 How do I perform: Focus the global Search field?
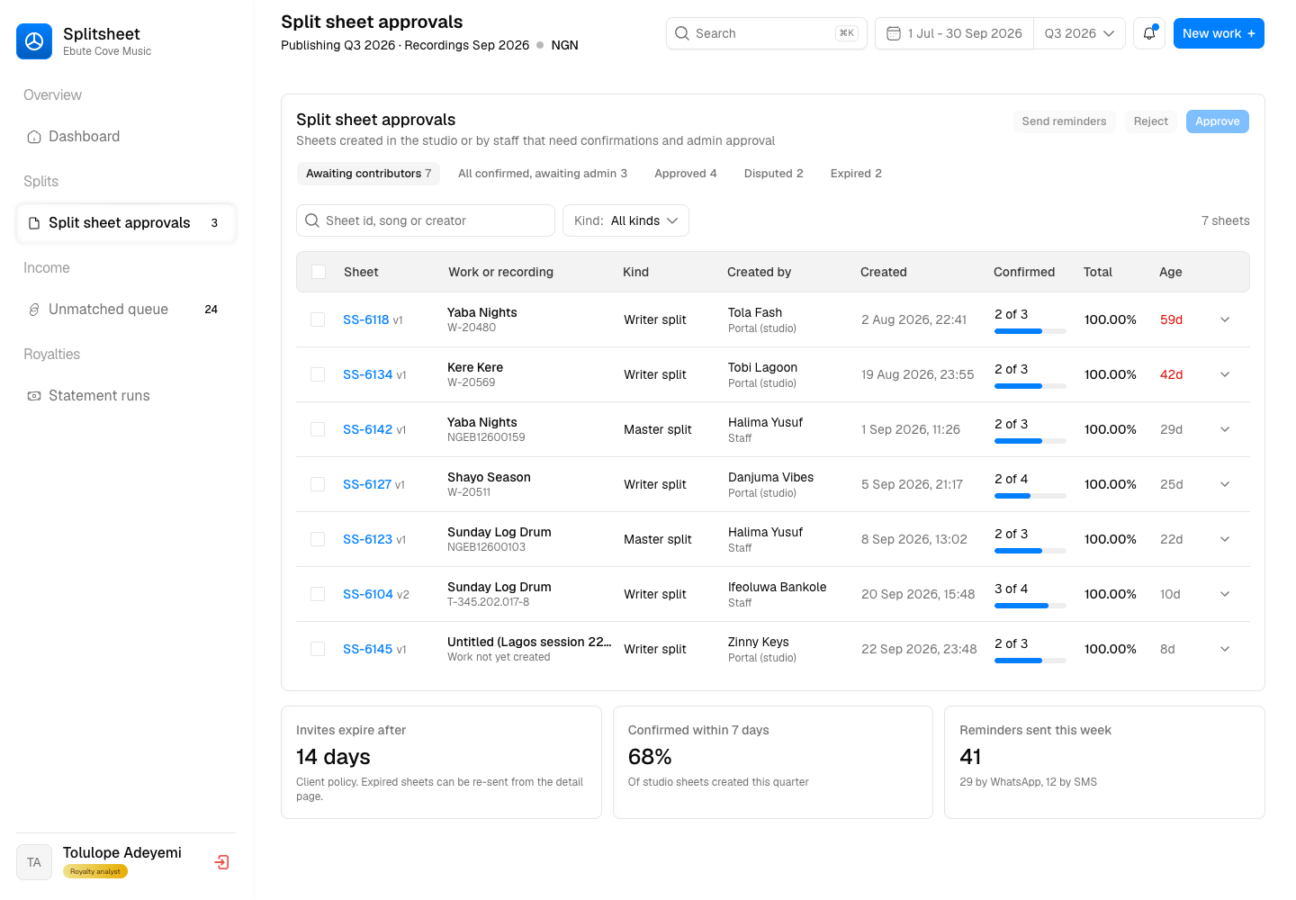point(767,33)
